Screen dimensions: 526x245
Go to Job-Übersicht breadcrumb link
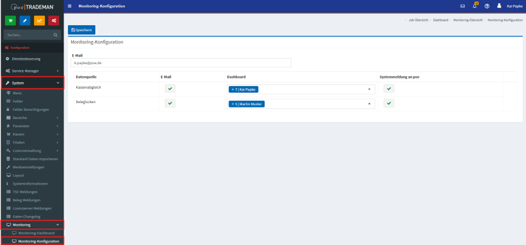(418, 20)
